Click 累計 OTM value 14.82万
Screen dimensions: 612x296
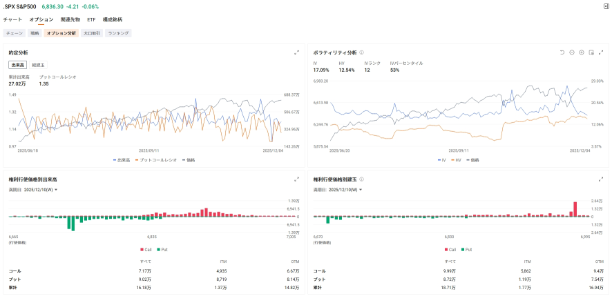click(x=292, y=288)
